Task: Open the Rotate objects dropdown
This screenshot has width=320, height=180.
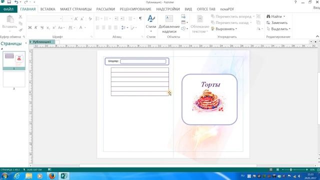Action: coord(259,29)
